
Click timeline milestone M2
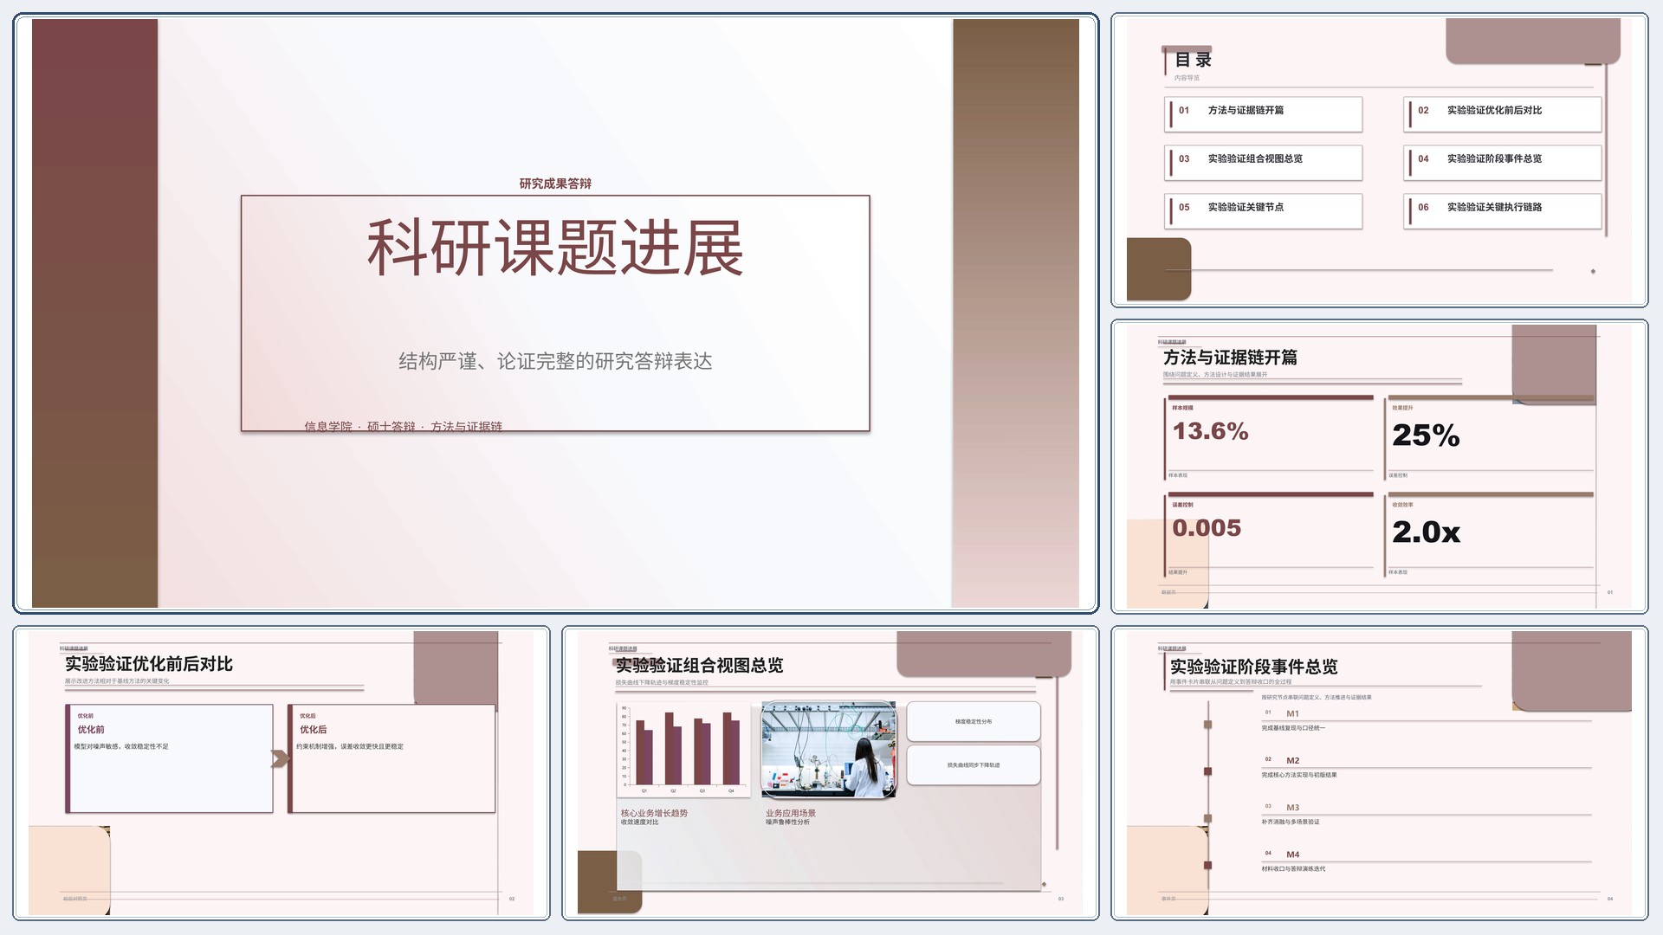tap(1292, 761)
